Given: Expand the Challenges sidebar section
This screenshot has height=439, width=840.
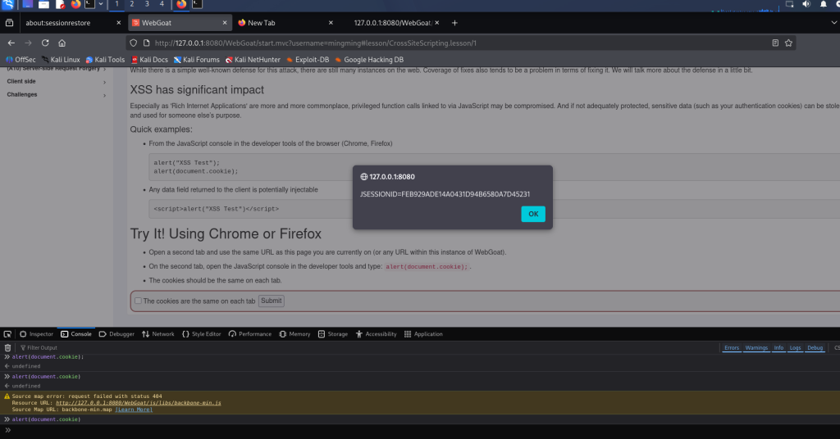Looking at the screenshot, I should pyautogui.click(x=56, y=95).
